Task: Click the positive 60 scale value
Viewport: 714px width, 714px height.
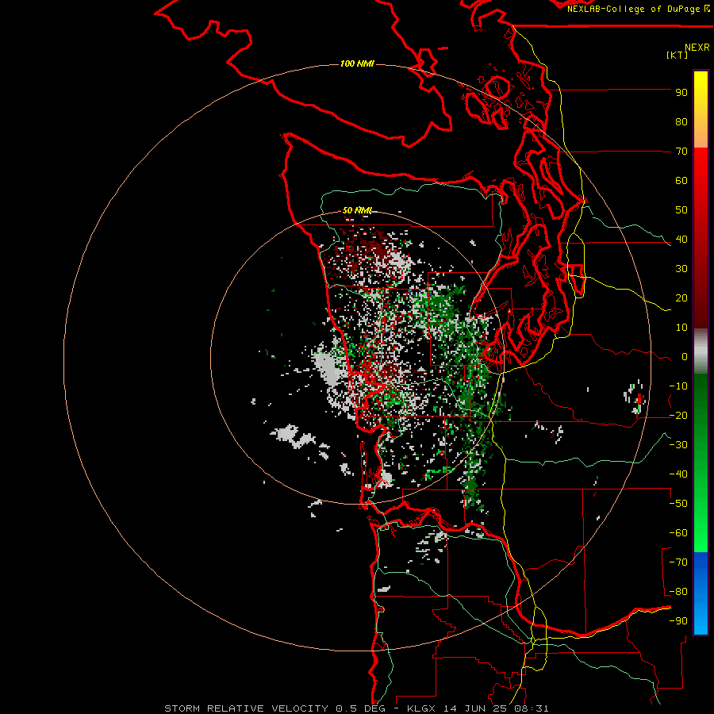Action: point(681,181)
